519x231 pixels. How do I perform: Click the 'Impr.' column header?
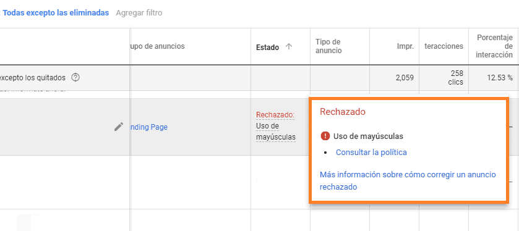point(405,46)
